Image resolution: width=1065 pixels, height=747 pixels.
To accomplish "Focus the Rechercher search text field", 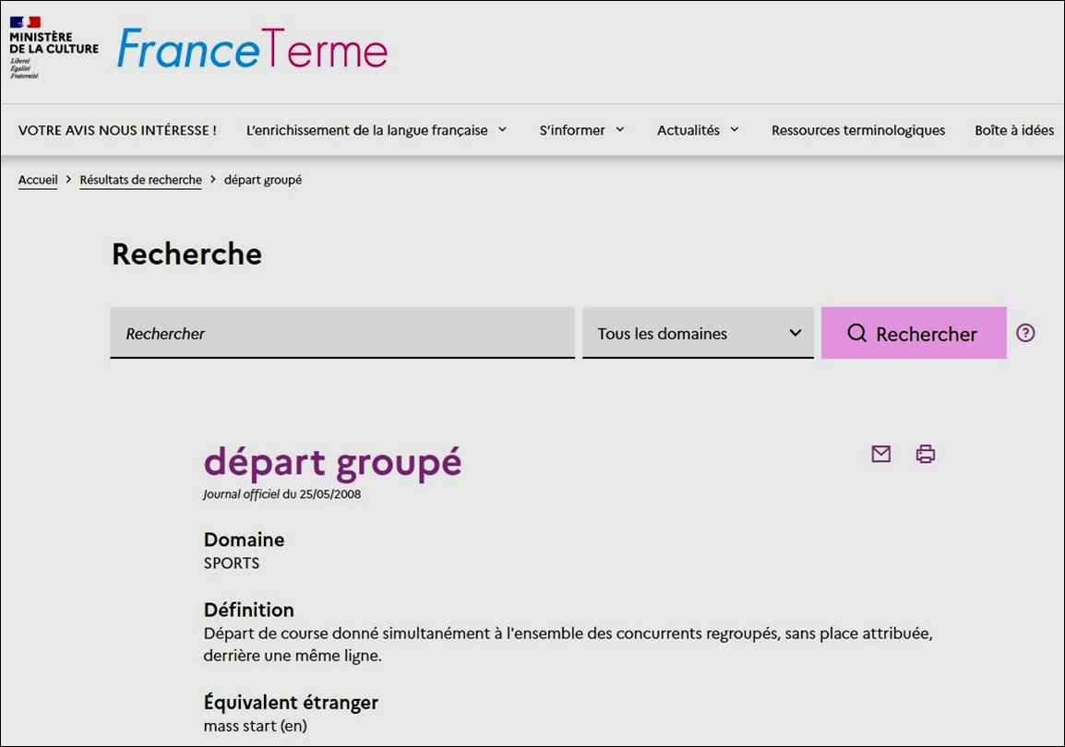I will [342, 333].
